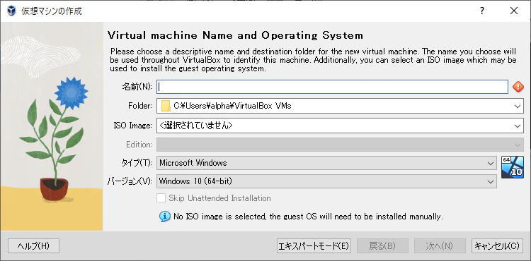Click the blue flower illustration
This screenshot has width=531, height=261.
(x=71, y=92)
